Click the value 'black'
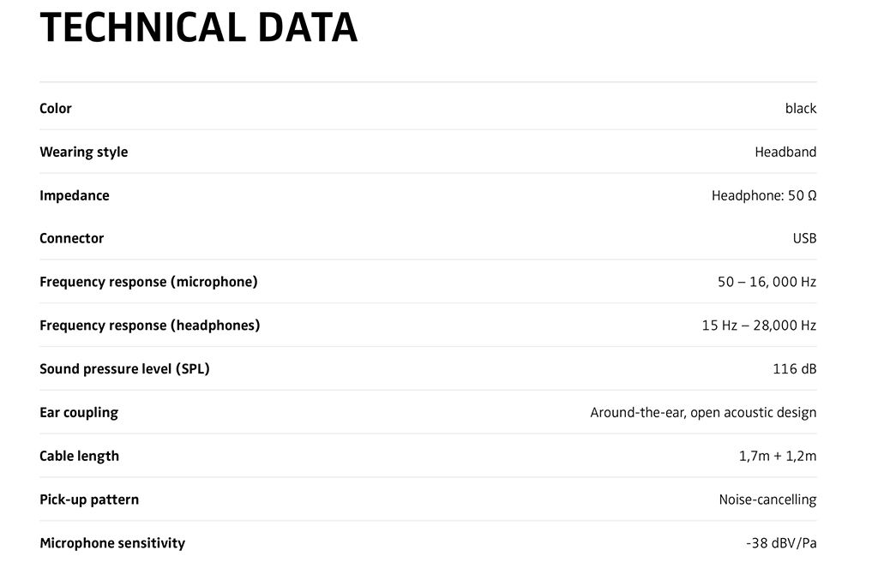The height and width of the screenshot is (562, 878). point(801,108)
